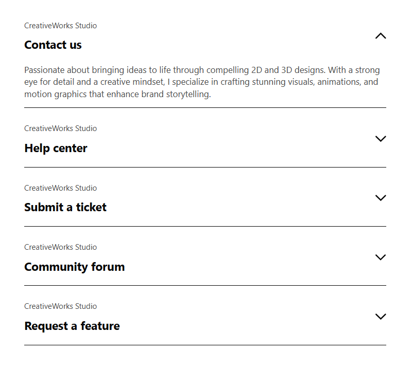Screen dimensions: 412x370
Task: Click CreativeWorks Studio label above Community forum
Action: coord(60,247)
